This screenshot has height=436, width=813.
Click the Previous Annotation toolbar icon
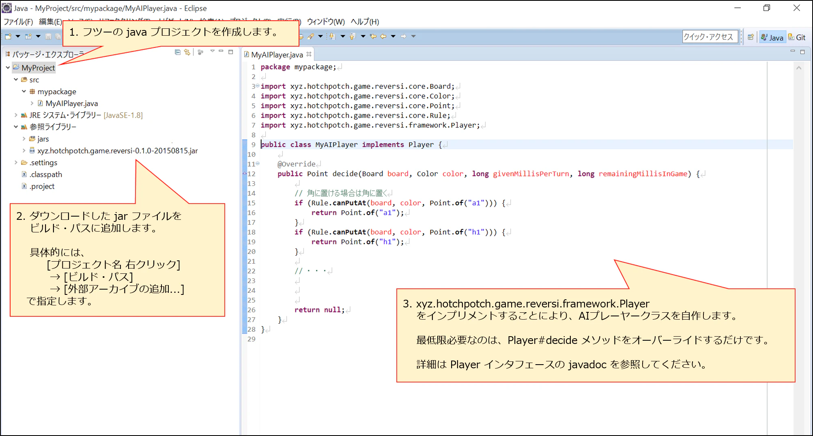pyautogui.click(x=353, y=37)
